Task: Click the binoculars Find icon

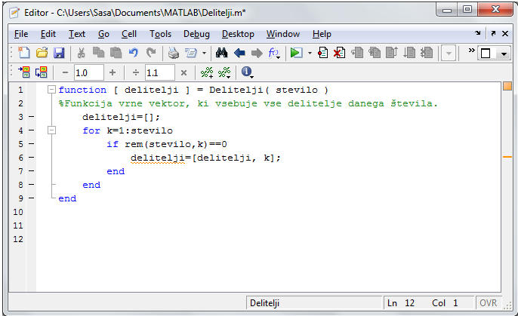Action: click(222, 53)
